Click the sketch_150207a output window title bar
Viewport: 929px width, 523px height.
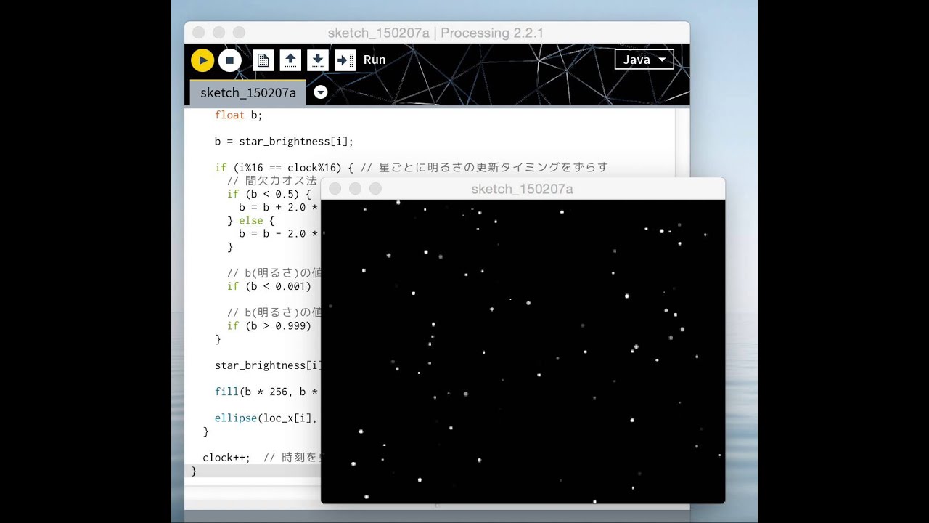(523, 189)
